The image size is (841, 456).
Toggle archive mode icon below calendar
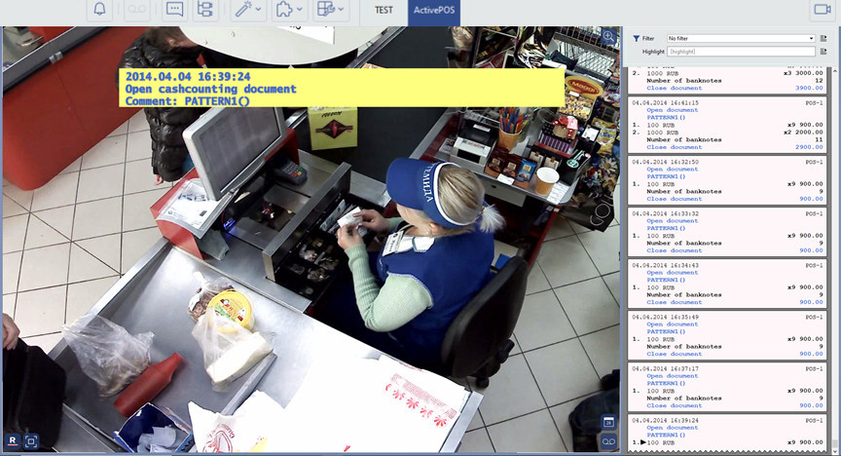(608, 442)
